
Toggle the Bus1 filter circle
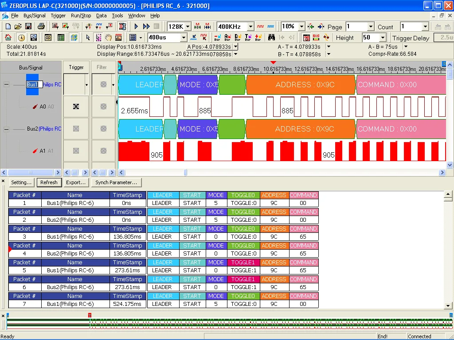(103, 85)
